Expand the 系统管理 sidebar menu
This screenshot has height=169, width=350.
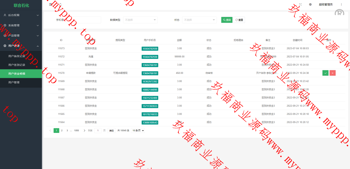click(21, 25)
